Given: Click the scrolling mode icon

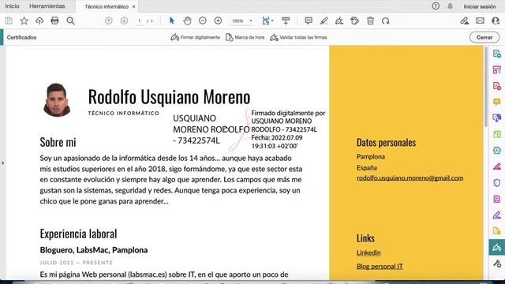Looking at the screenshot, I should (x=286, y=21).
